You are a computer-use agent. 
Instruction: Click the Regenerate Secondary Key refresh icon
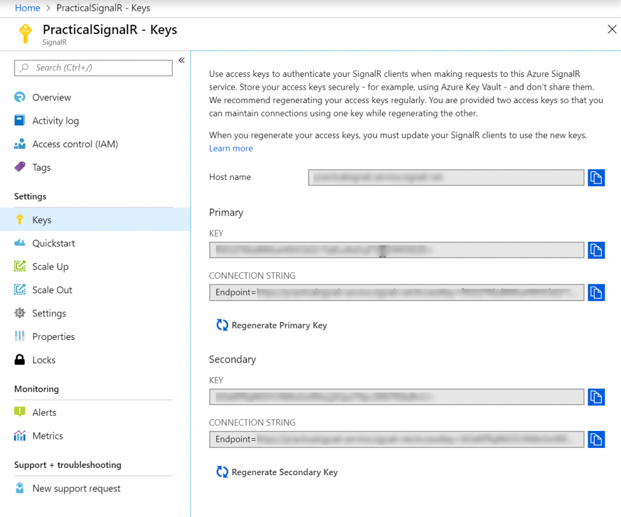(x=222, y=472)
